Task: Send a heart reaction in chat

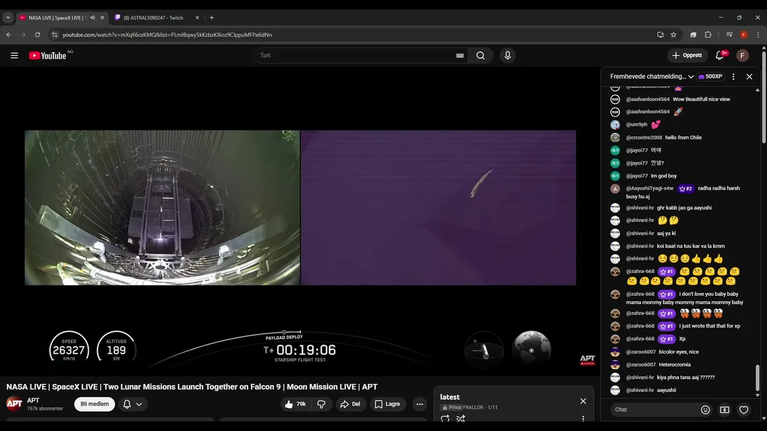Action: pos(744,409)
